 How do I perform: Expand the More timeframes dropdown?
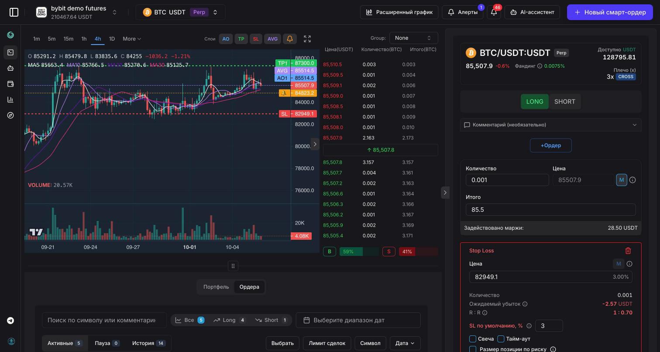pyautogui.click(x=132, y=39)
